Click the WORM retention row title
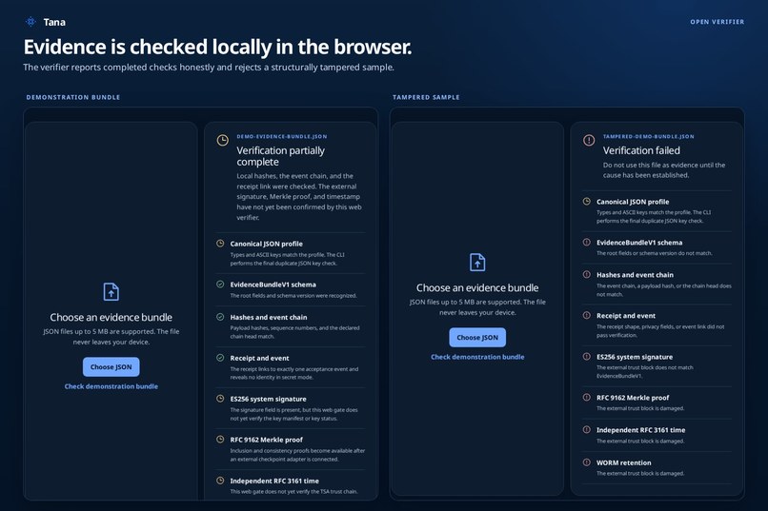The height and width of the screenshot is (511, 768). (623, 462)
